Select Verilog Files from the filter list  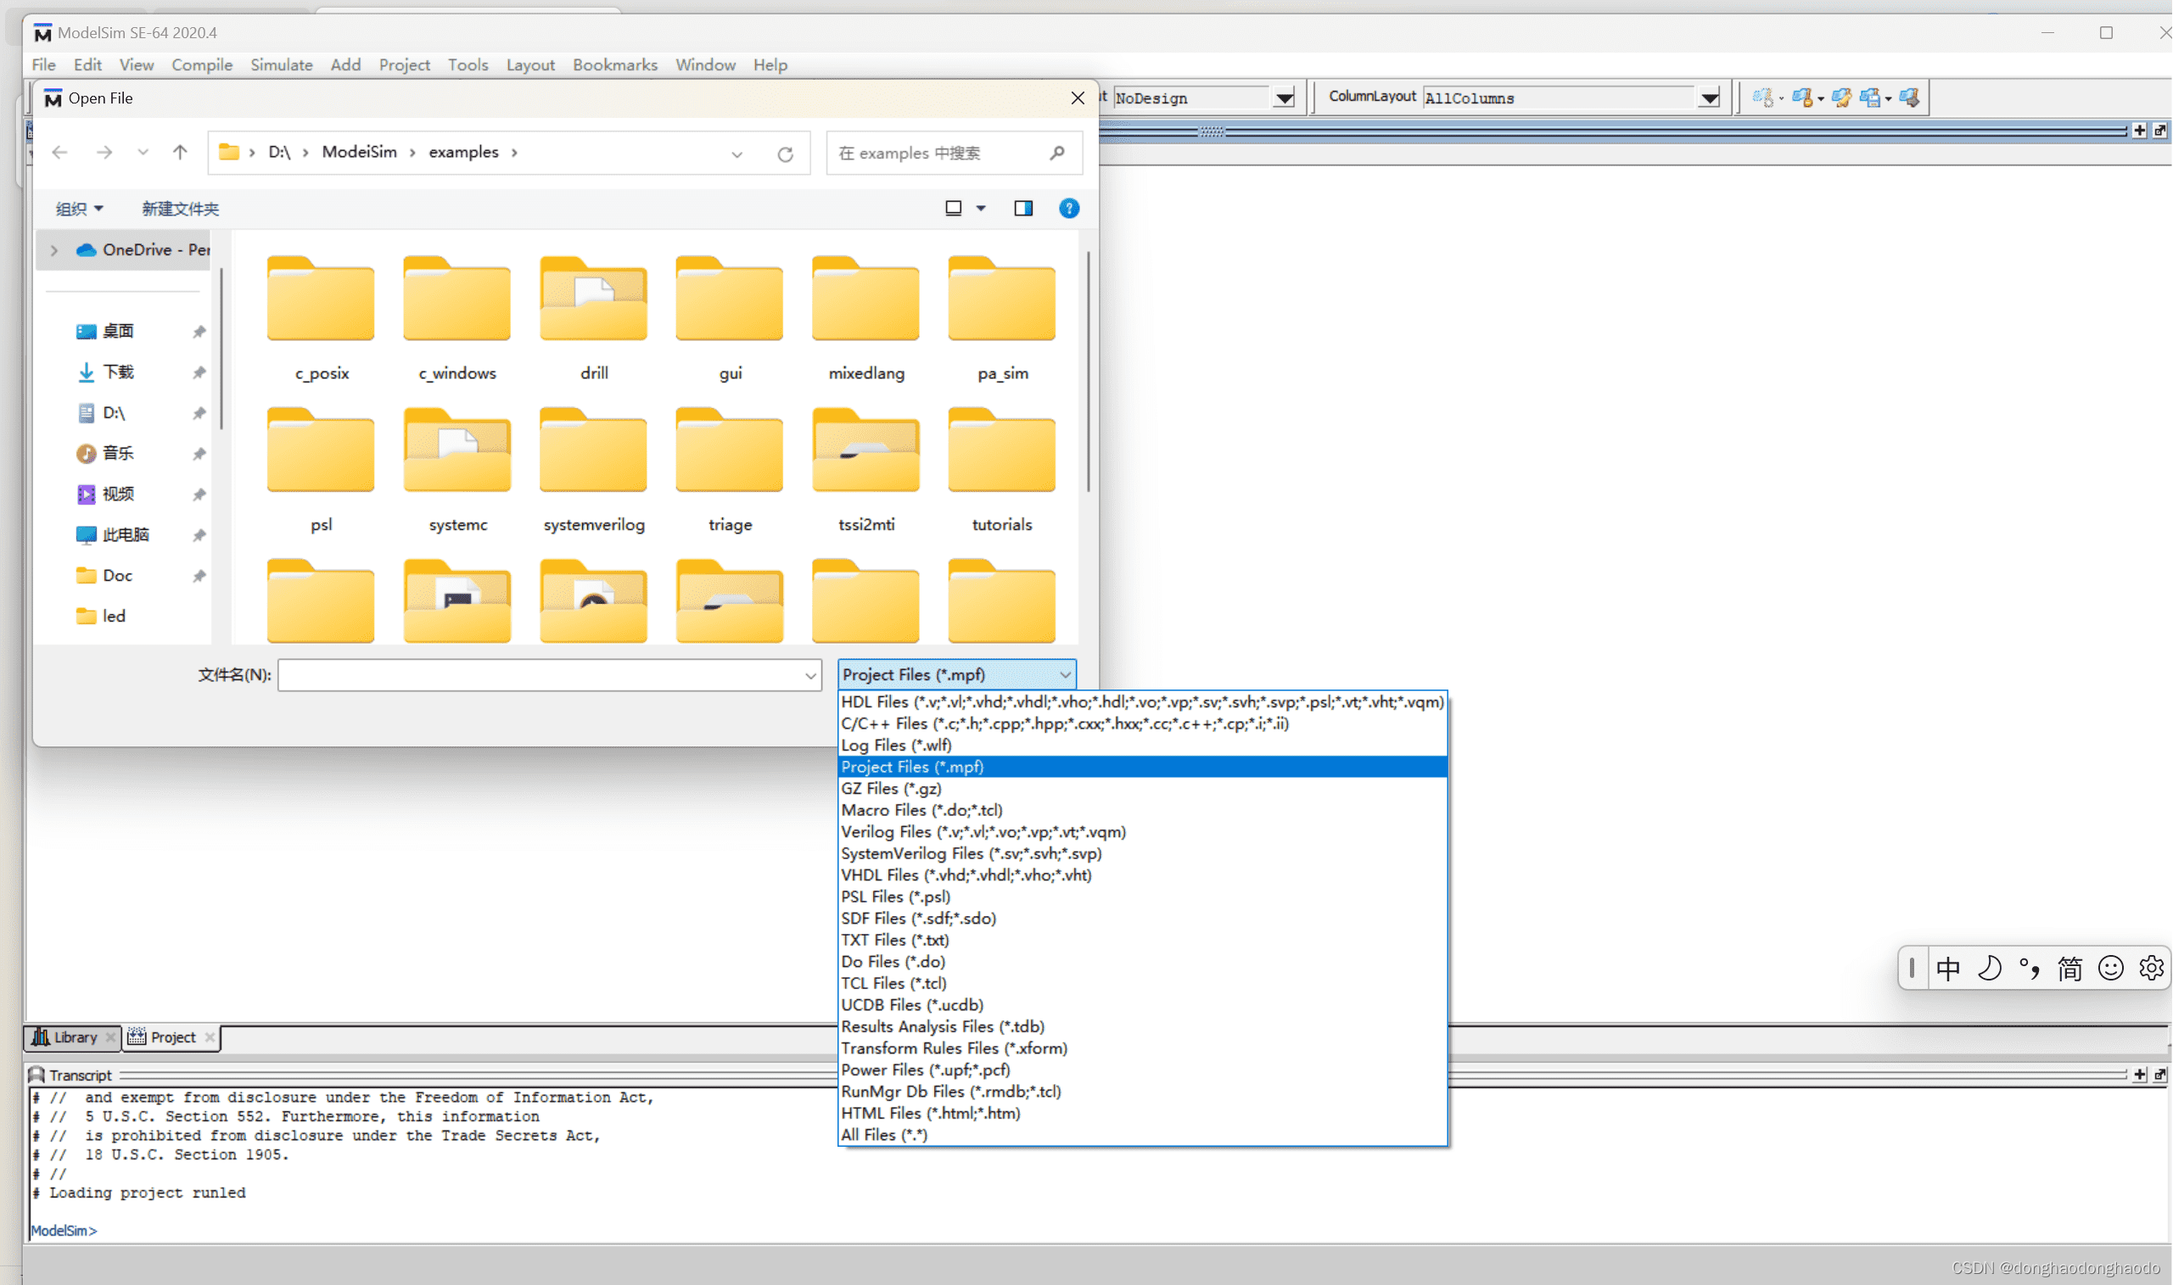point(983,831)
